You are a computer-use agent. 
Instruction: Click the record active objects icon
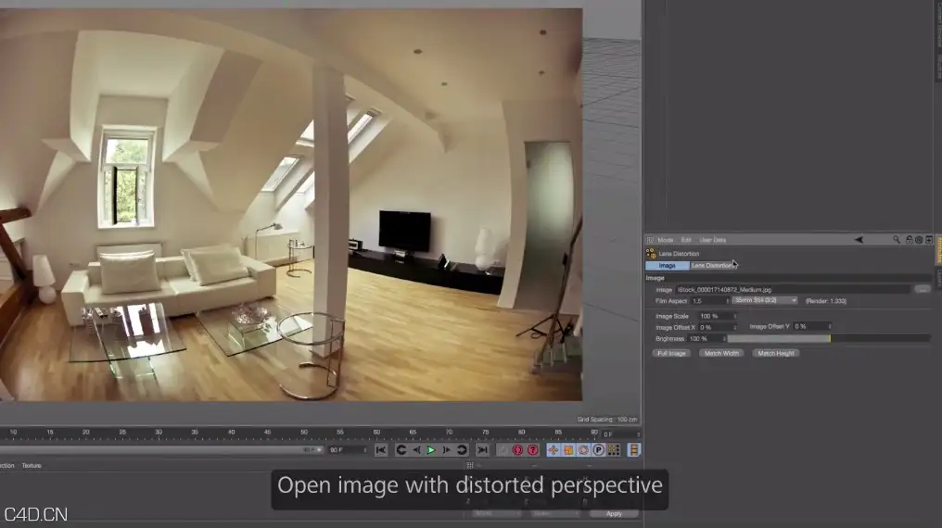coord(503,450)
